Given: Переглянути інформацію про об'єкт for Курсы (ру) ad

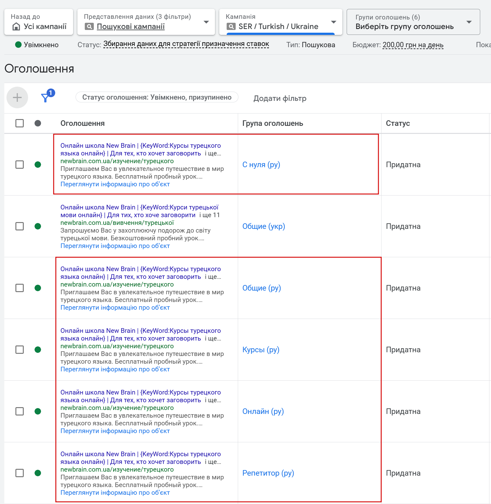Looking at the screenshot, I should pos(115,369).
